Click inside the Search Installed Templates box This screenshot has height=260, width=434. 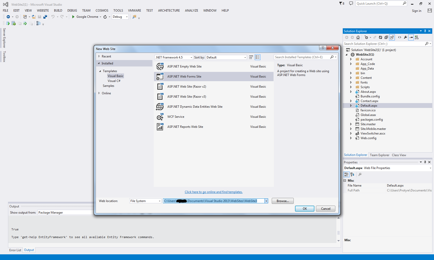click(300, 57)
